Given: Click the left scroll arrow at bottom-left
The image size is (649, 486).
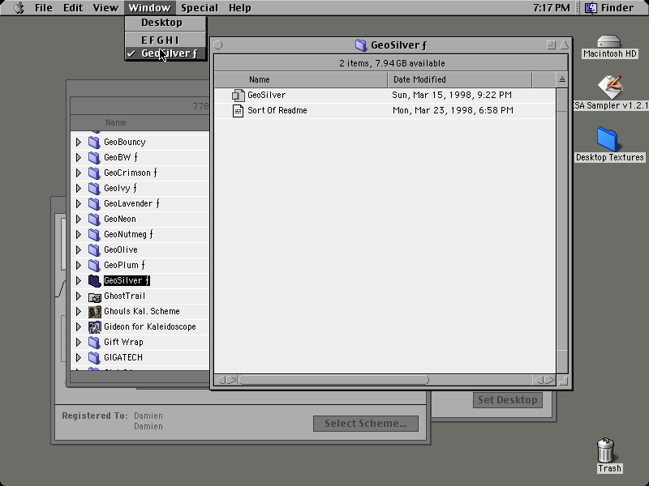Looking at the screenshot, I should click(x=221, y=380).
